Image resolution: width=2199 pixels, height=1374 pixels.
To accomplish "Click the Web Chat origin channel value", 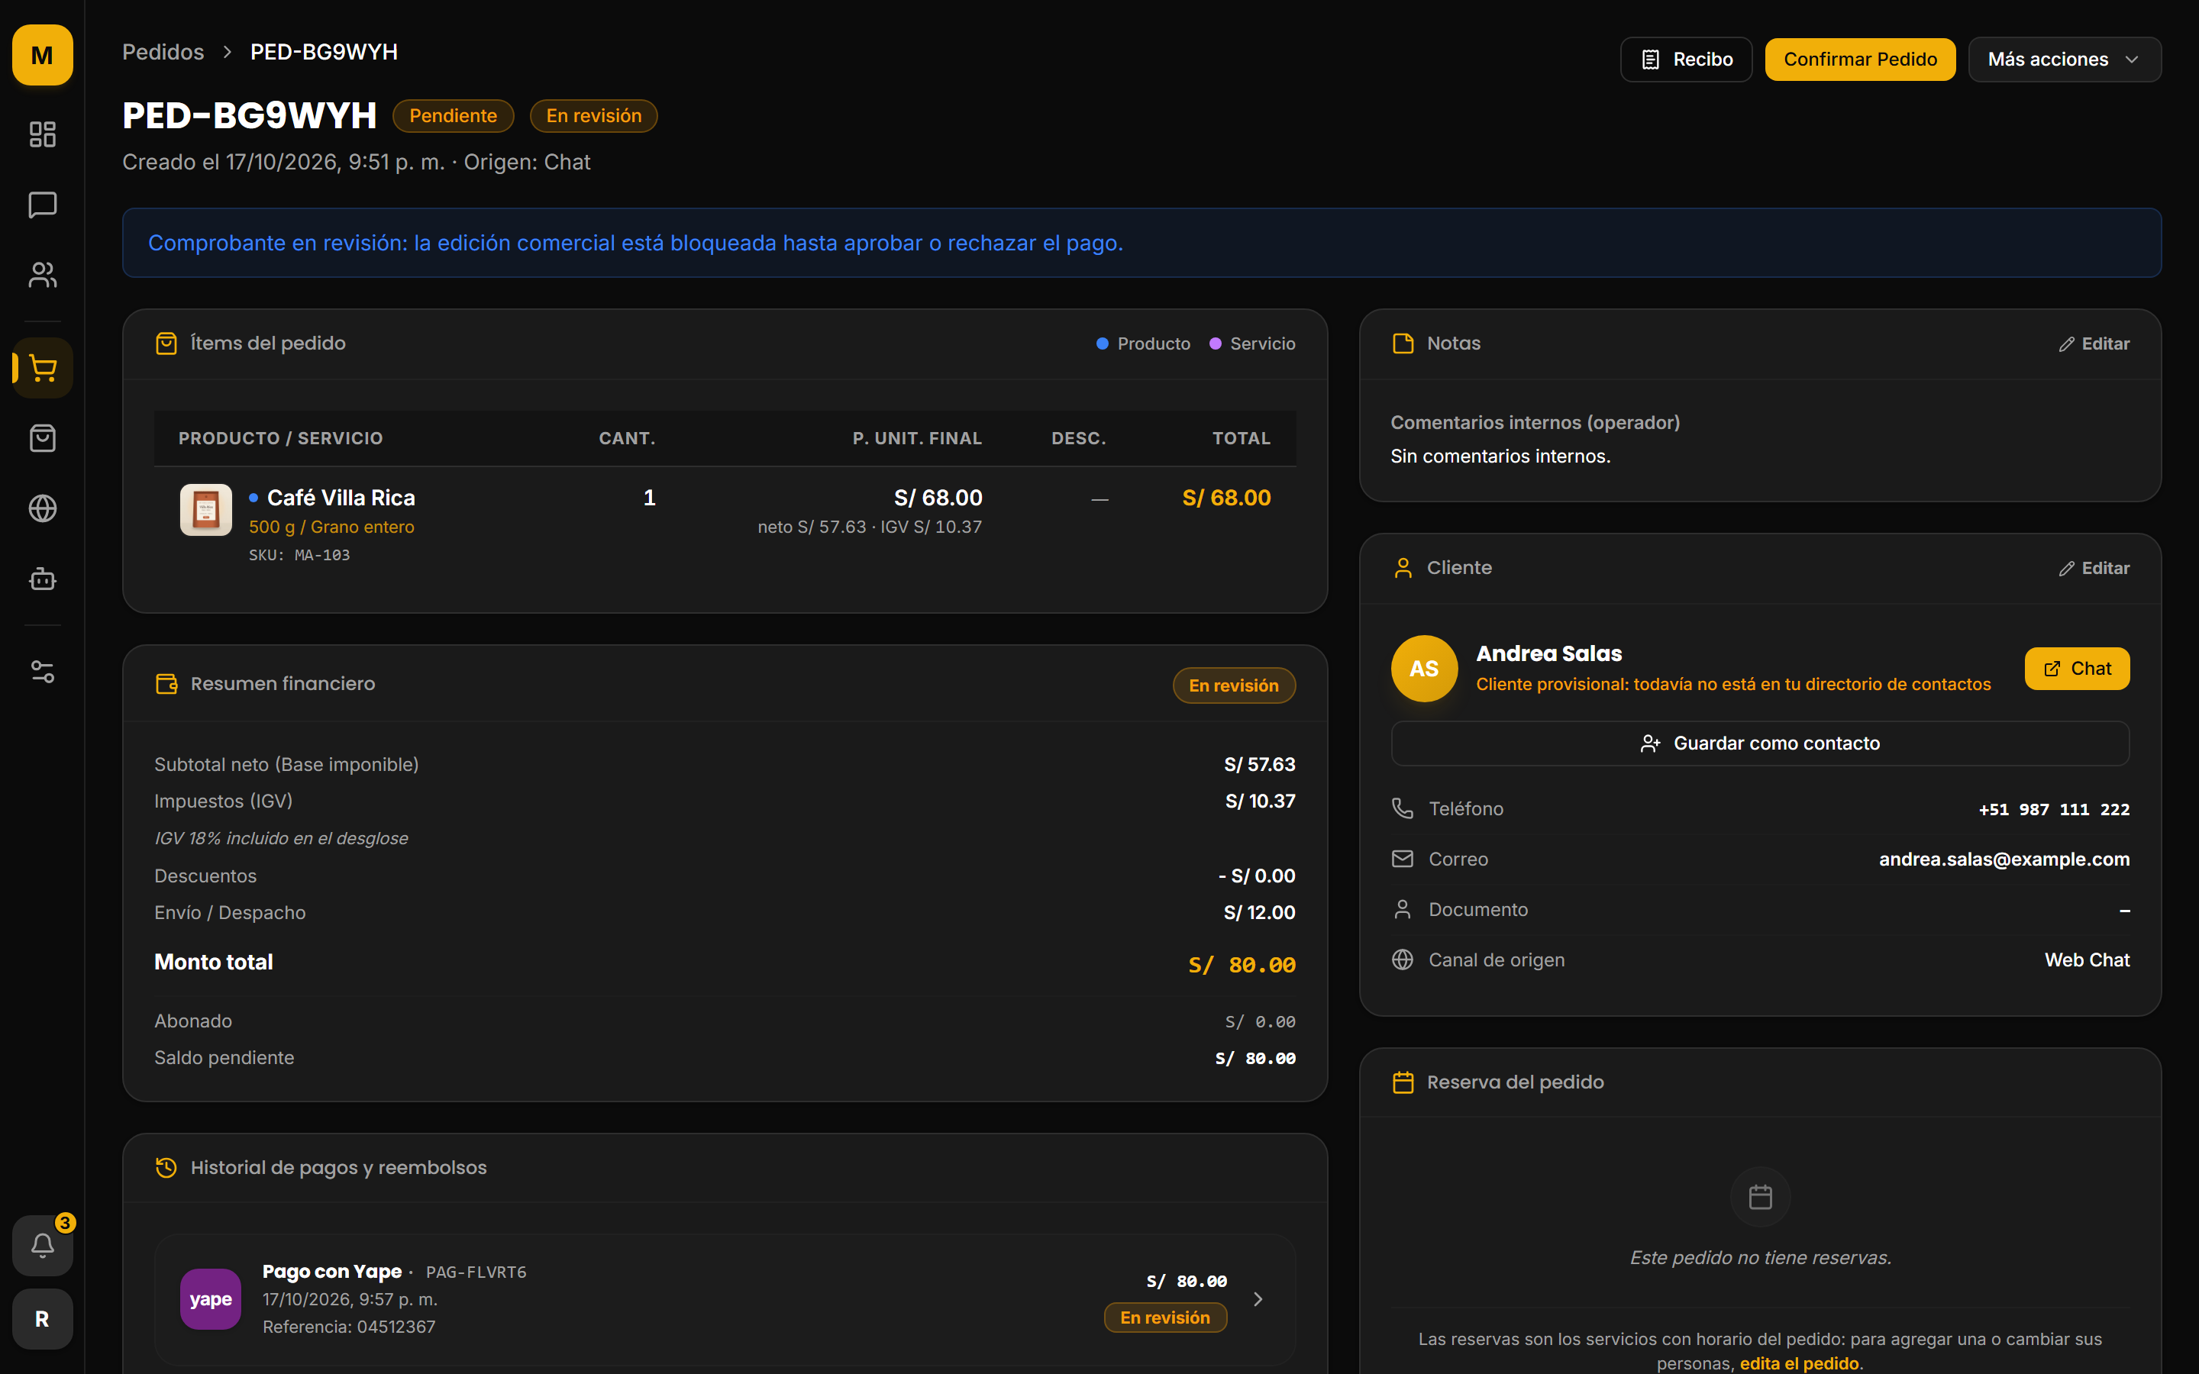I will coord(2086,960).
